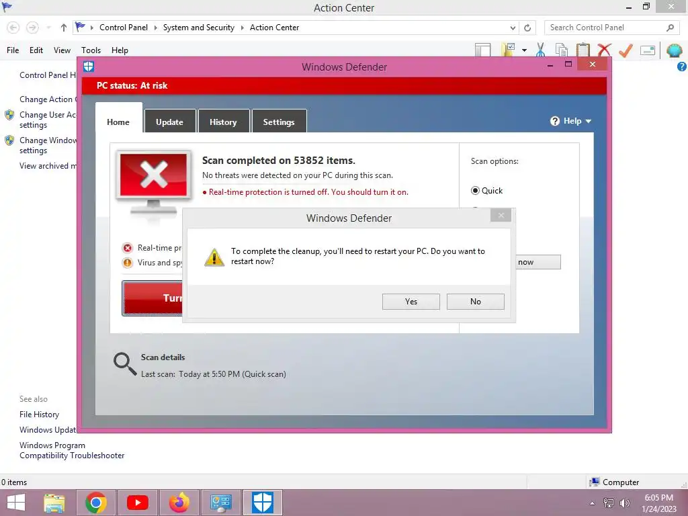Click Yes to restart the PC now
This screenshot has width=688, height=516.
411,302
